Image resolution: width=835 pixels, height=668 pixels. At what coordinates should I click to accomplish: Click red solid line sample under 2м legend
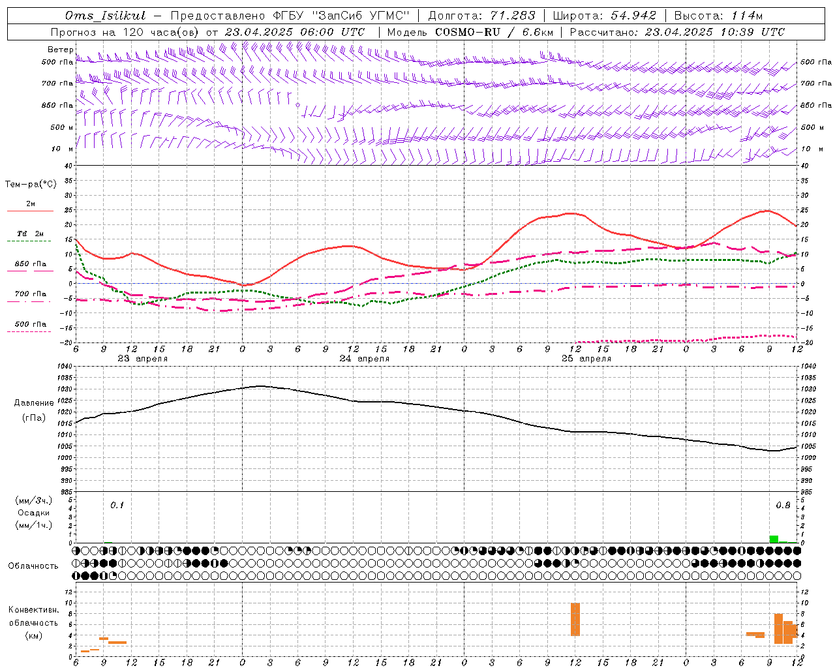point(30,211)
